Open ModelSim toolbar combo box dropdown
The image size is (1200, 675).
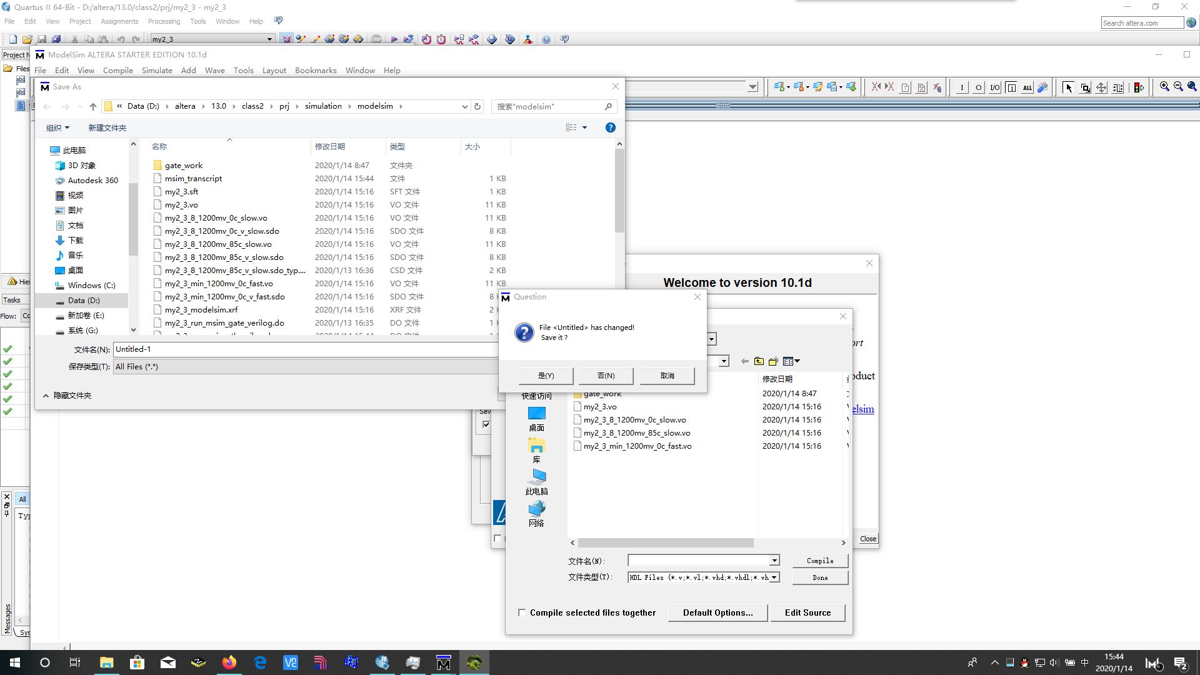[x=752, y=87]
